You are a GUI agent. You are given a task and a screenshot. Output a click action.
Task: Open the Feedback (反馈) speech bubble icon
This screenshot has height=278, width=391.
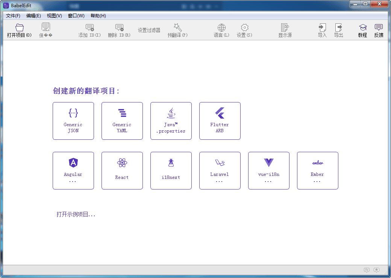pyautogui.click(x=379, y=27)
